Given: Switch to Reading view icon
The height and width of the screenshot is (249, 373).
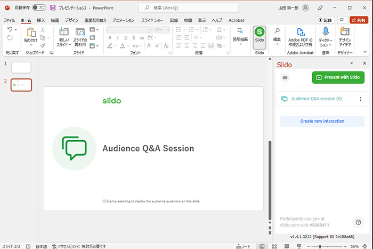Looking at the screenshot, I should [x=287, y=246].
